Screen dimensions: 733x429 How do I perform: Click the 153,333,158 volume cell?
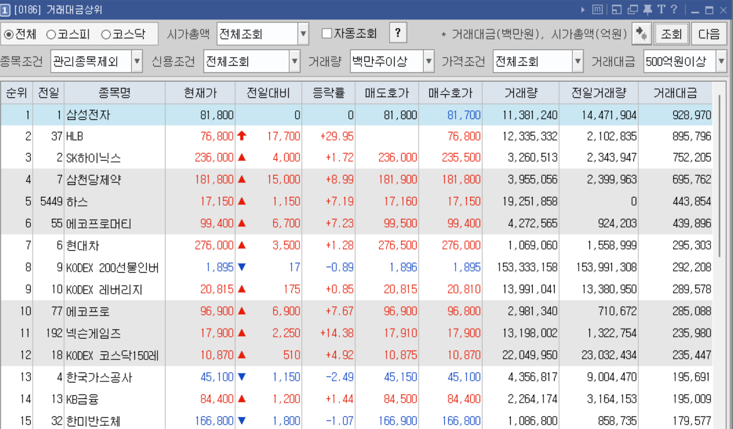pos(527,267)
